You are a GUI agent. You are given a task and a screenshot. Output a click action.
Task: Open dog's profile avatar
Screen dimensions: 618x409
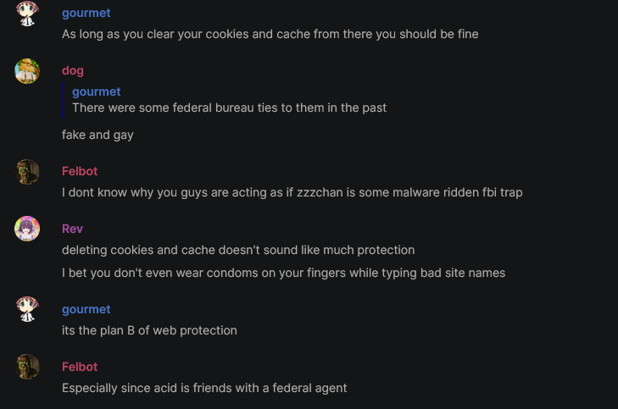27,71
